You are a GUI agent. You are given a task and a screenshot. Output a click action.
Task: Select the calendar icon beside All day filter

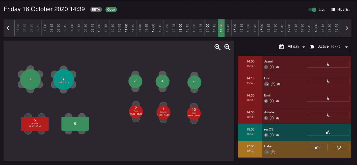pos(281,46)
